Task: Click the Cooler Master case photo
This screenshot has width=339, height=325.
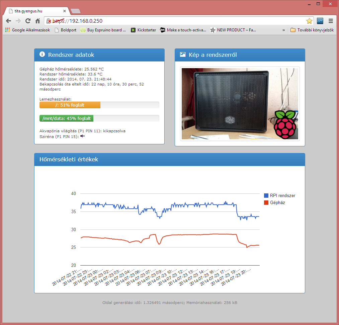Action: pyautogui.click(x=240, y=104)
